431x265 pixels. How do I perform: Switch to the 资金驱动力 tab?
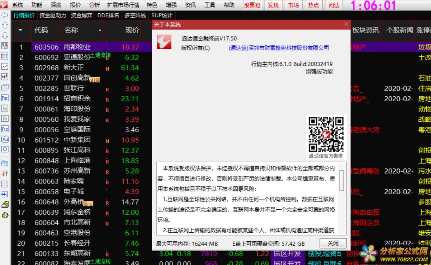pyautogui.click(x=53, y=15)
